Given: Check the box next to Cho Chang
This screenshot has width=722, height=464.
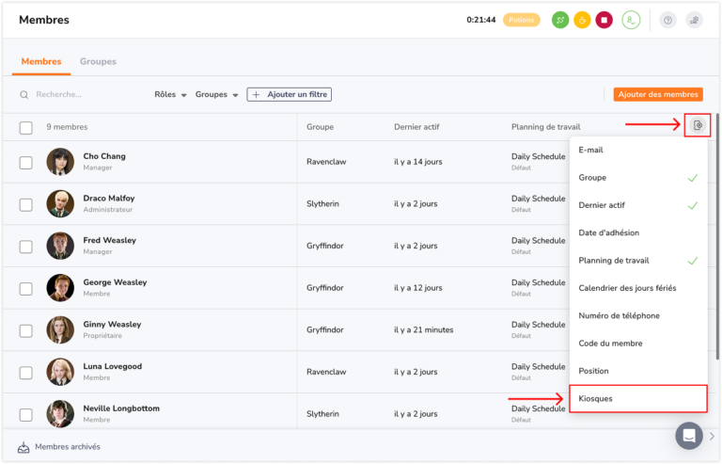Looking at the screenshot, I should tap(25, 162).
